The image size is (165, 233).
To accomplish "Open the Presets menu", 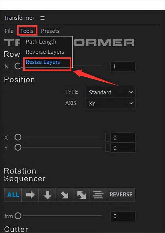I will point(50,31).
